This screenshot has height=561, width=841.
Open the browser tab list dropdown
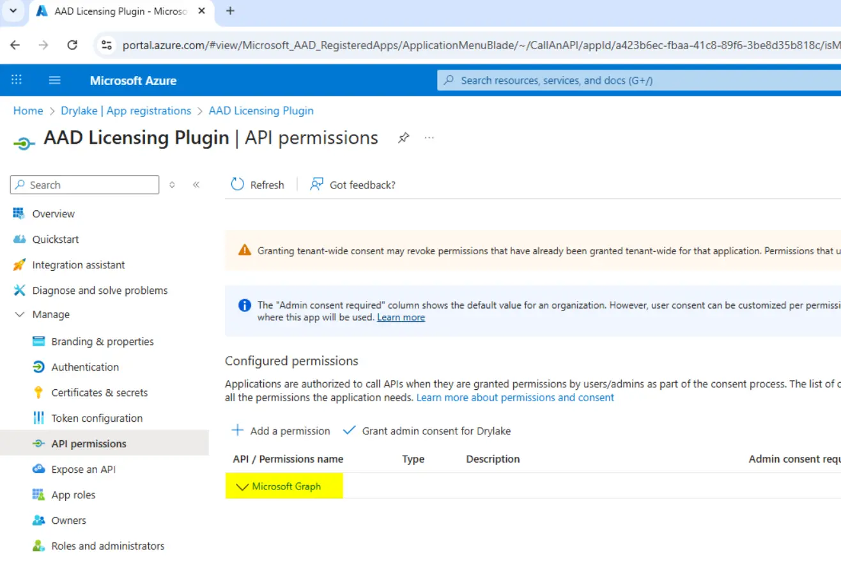pos(13,11)
